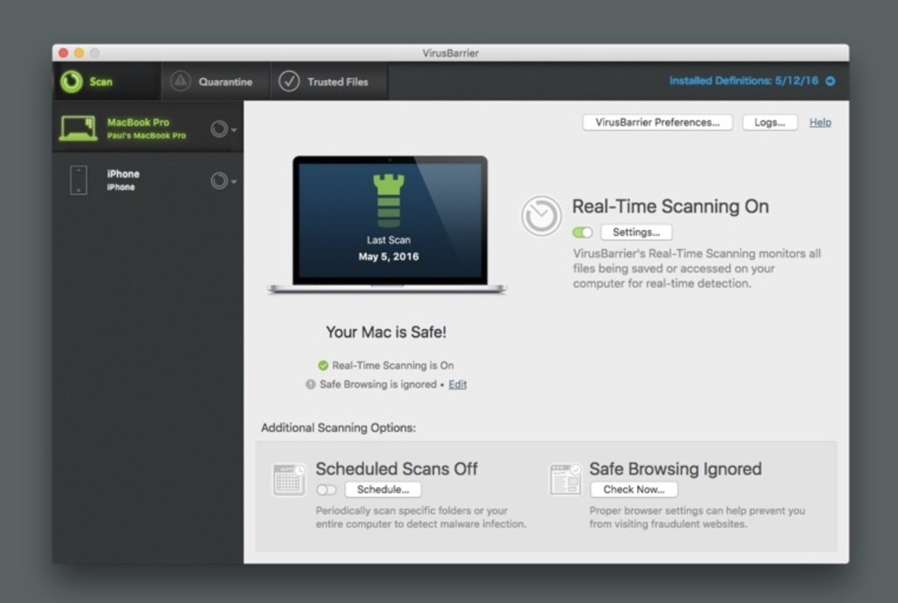Click the 'Safe Browsing Ignored' heading
This screenshot has height=603, width=898.
(x=676, y=469)
